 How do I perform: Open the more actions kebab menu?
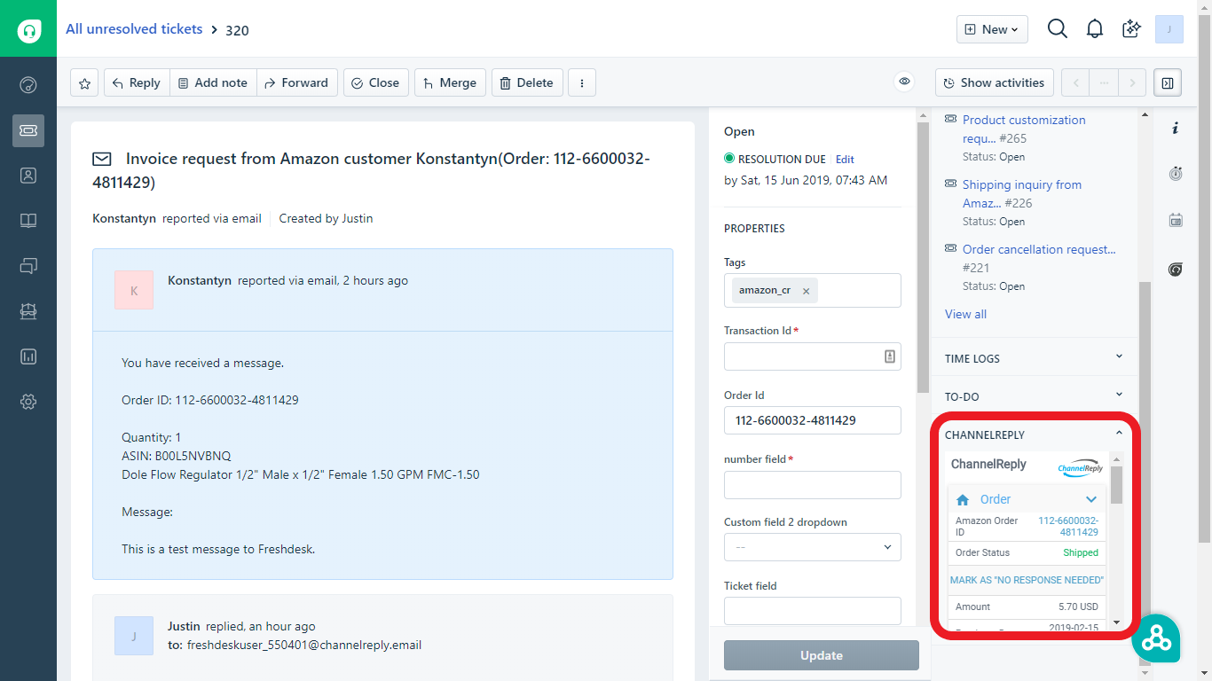pos(582,82)
